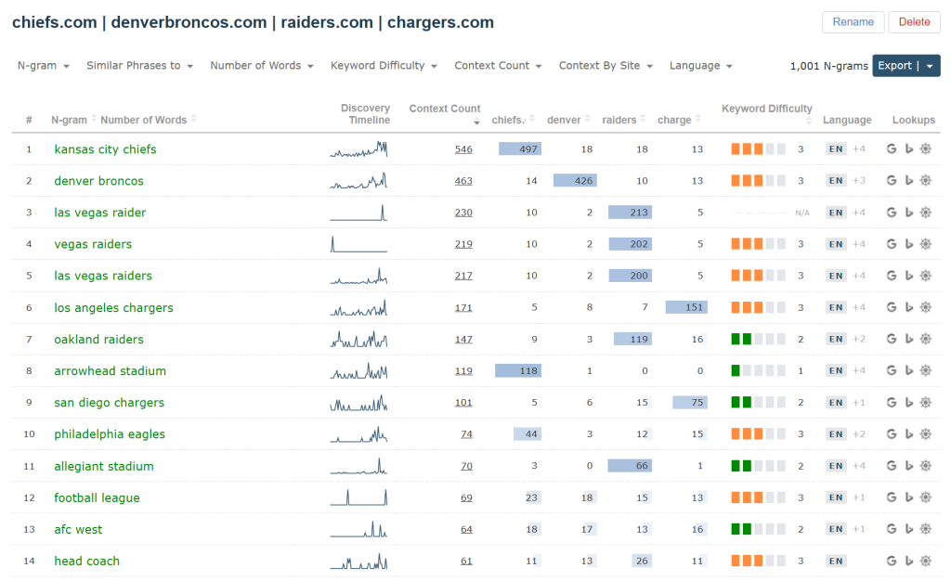
Task: Sort table by Number of Words column
Action: pos(148,120)
